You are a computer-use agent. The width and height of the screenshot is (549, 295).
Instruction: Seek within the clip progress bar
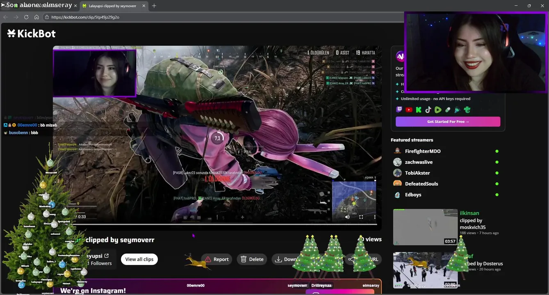tap(217, 224)
